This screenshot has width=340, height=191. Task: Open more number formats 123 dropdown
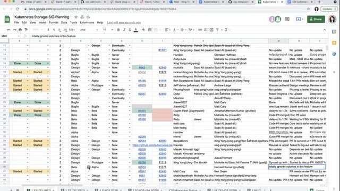[x=72, y=30]
